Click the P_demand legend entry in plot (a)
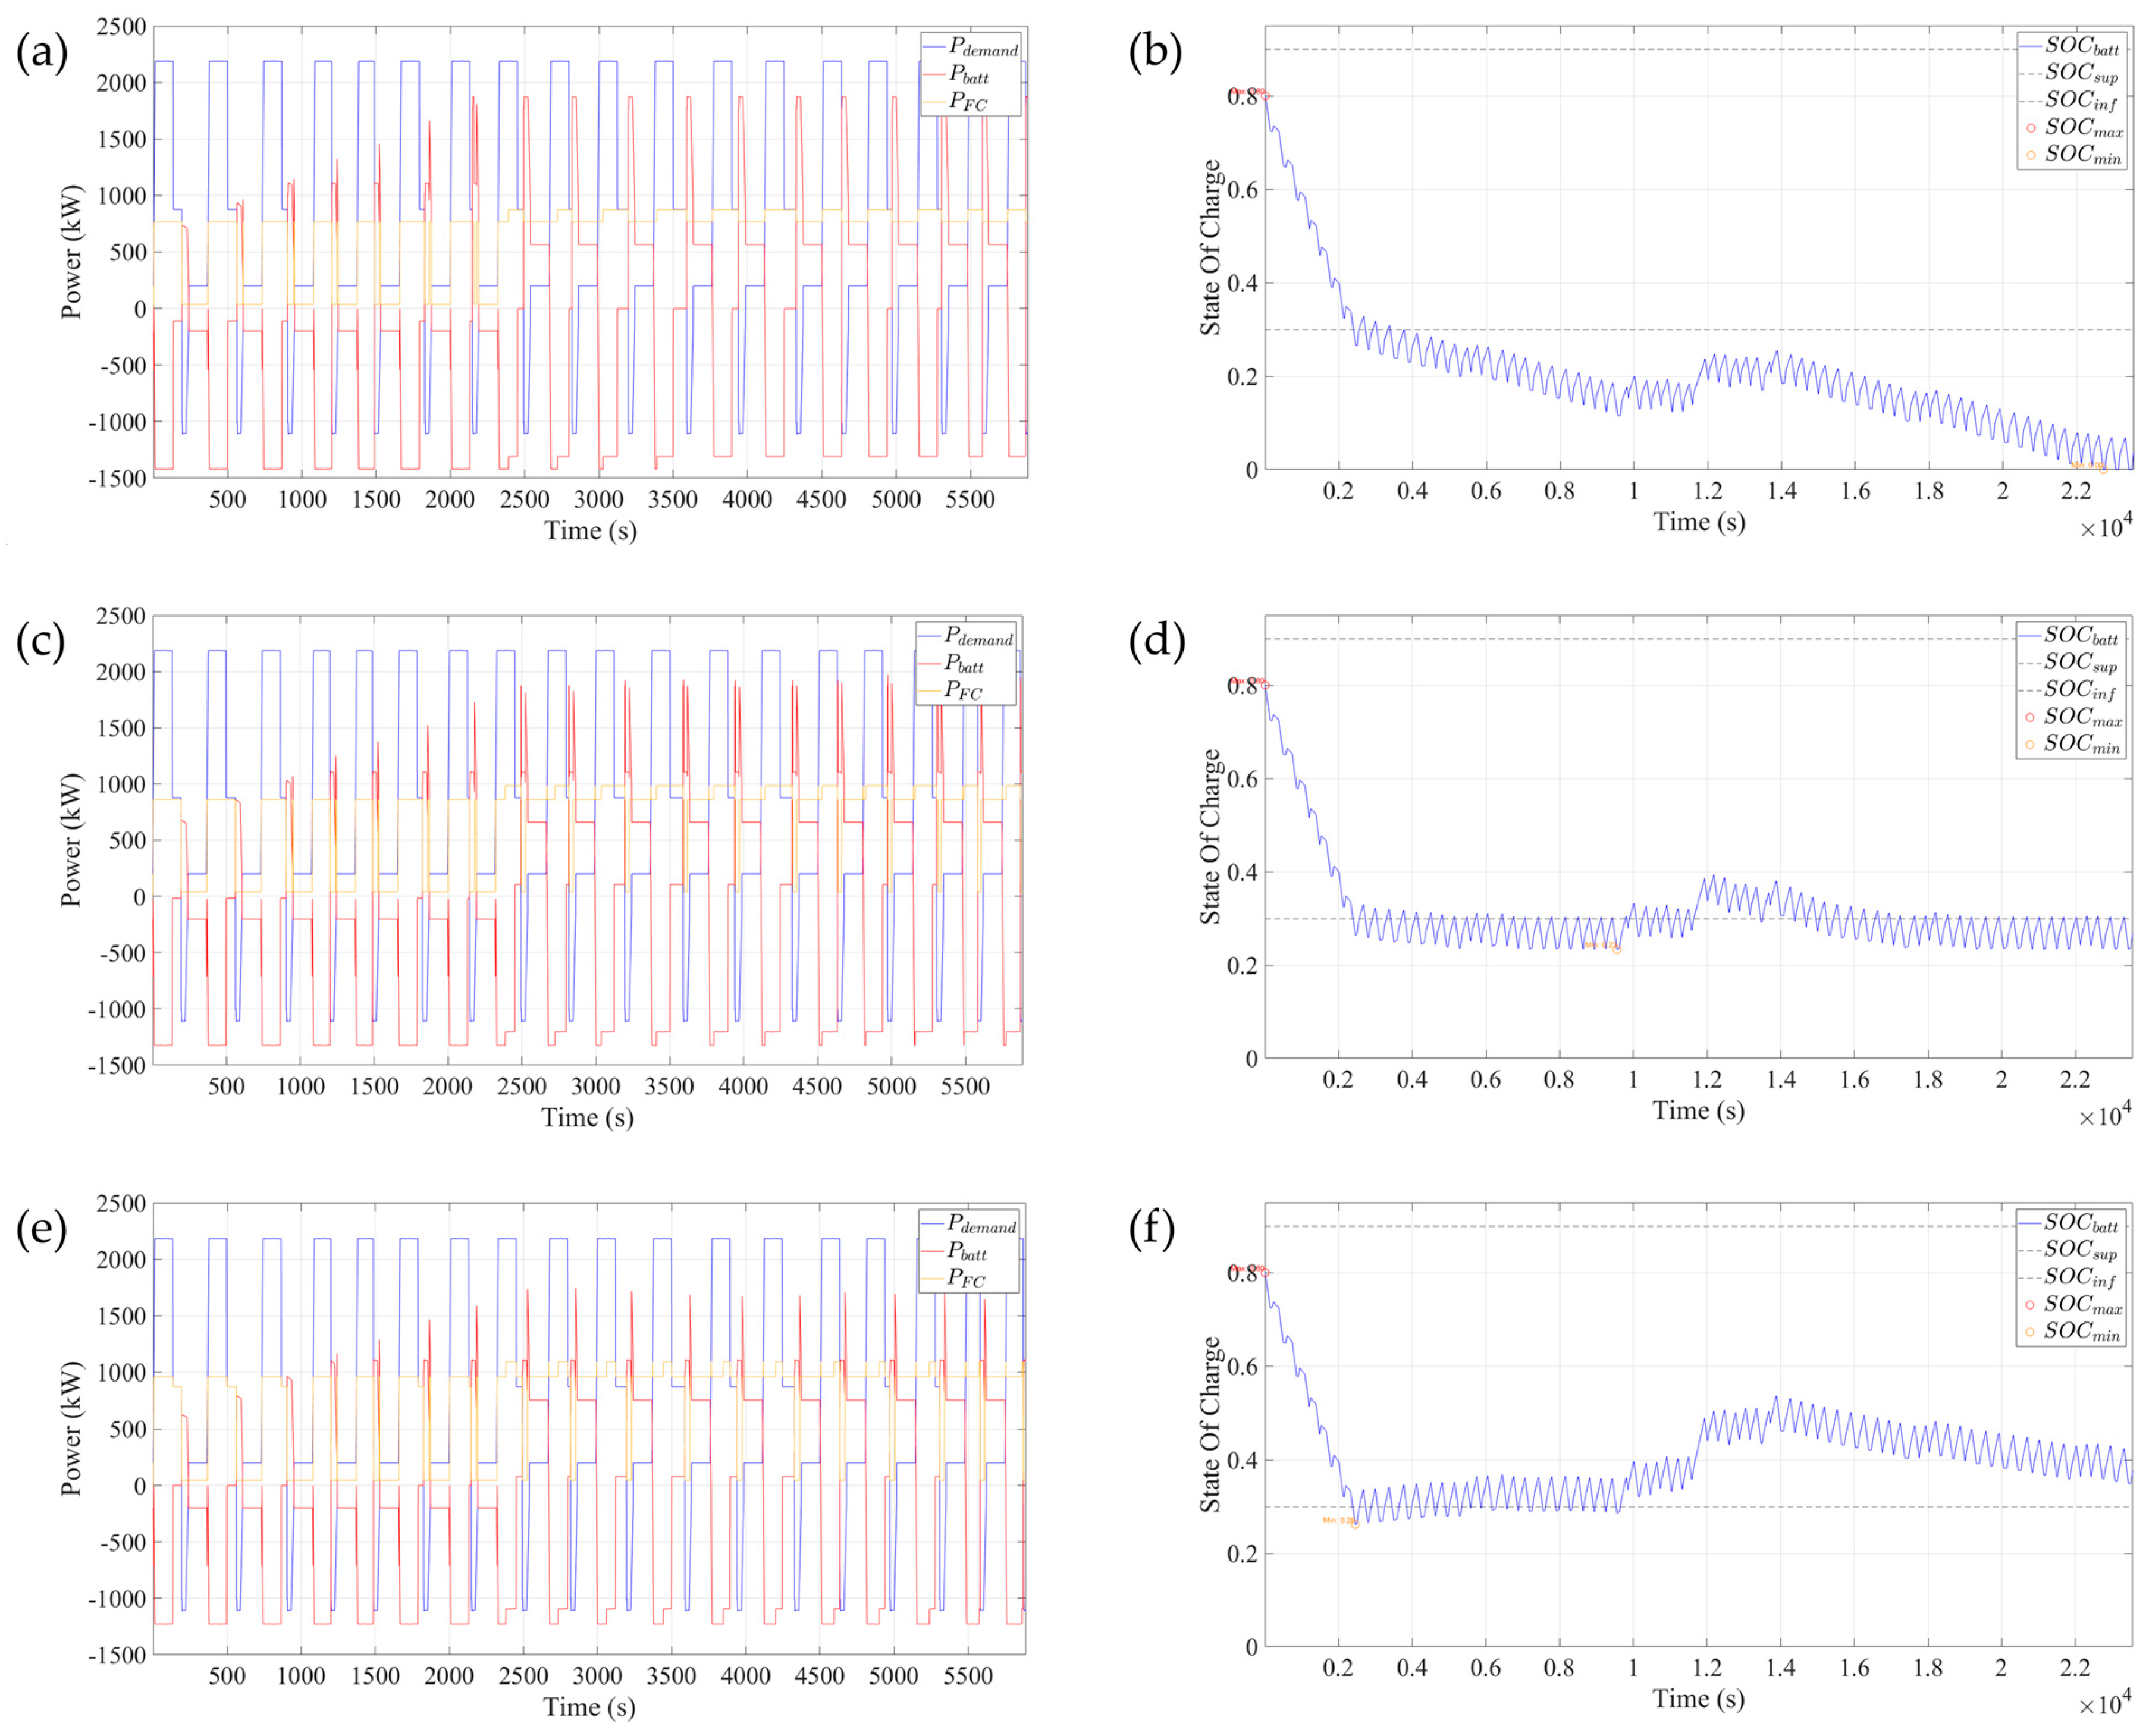This screenshot has width=2149, height=1736. point(982,47)
